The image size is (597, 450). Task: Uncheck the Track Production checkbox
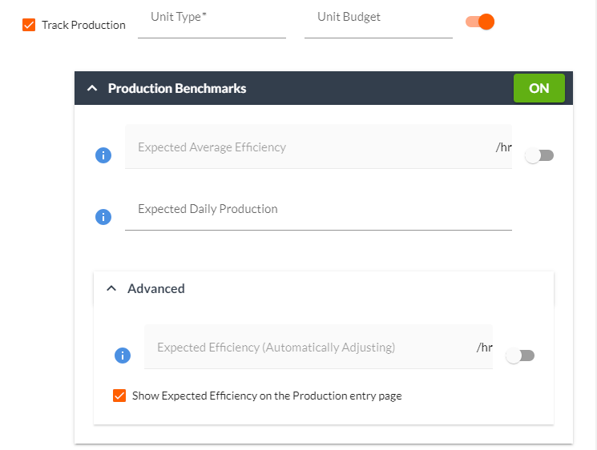(x=29, y=25)
